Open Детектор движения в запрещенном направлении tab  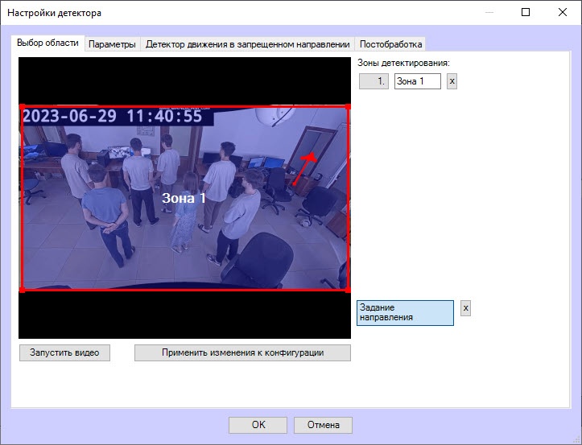[x=248, y=44]
